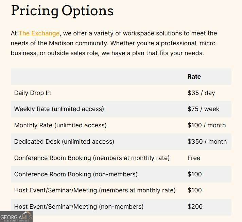The image size is (242, 222).
Task: Select Conference Room Booking members row label
Action: [x=92, y=158]
